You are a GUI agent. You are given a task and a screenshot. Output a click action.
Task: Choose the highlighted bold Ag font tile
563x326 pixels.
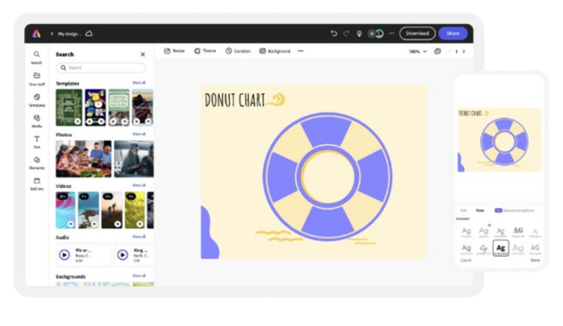coord(501,248)
